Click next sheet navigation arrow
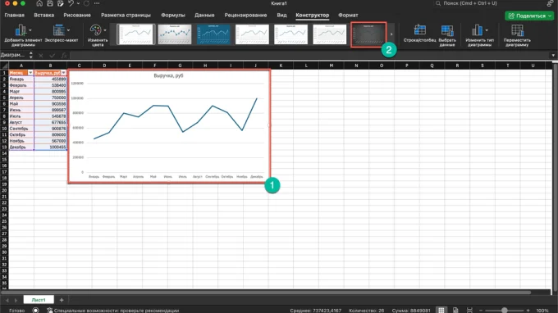The height and width of the screenshot is (313, 558). [16, 300]
